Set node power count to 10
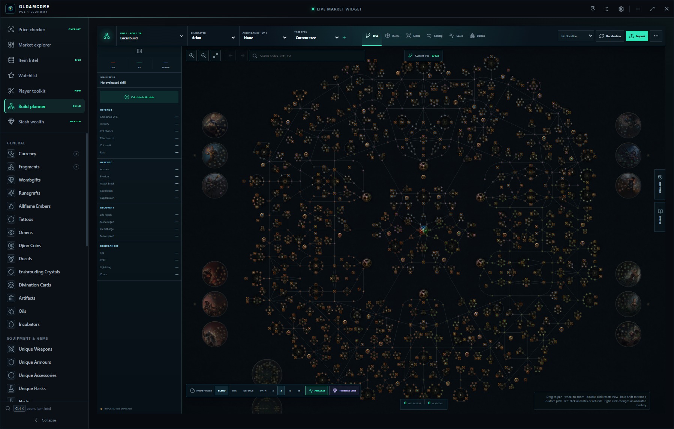 pos(290,391)
